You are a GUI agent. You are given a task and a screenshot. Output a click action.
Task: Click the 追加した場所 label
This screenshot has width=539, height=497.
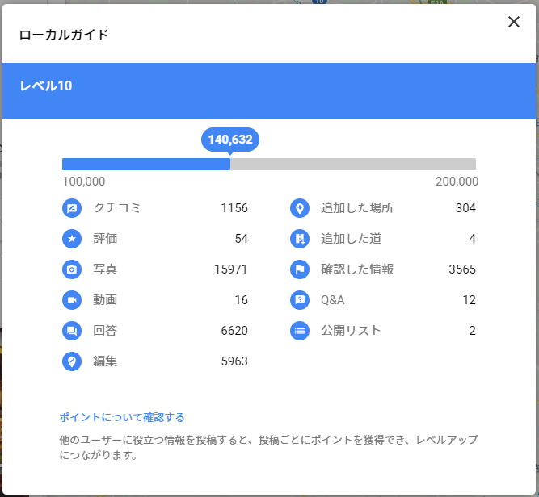click(357, 207)
